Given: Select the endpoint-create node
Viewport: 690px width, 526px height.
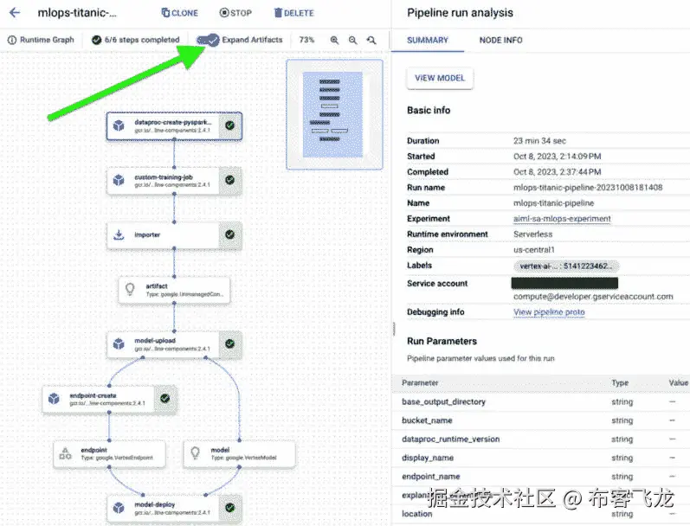Looking at the screenshot, I should click(110, 399).
